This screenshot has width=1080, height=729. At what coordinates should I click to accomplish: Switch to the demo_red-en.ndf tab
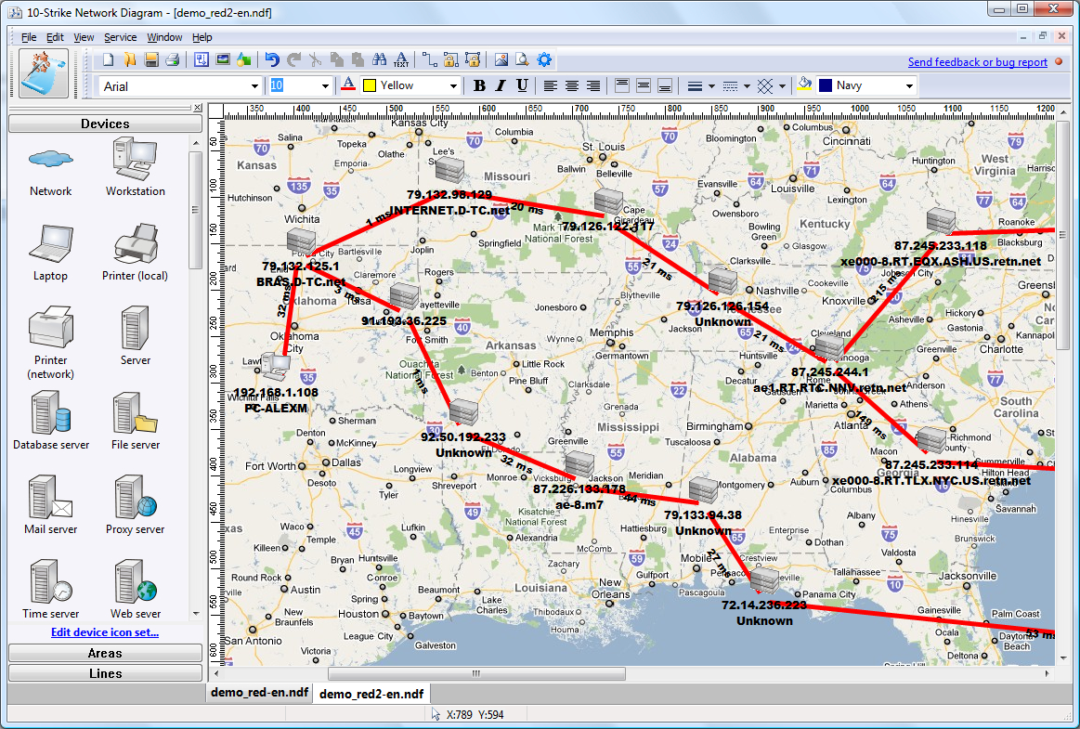[x=260, y=692]
